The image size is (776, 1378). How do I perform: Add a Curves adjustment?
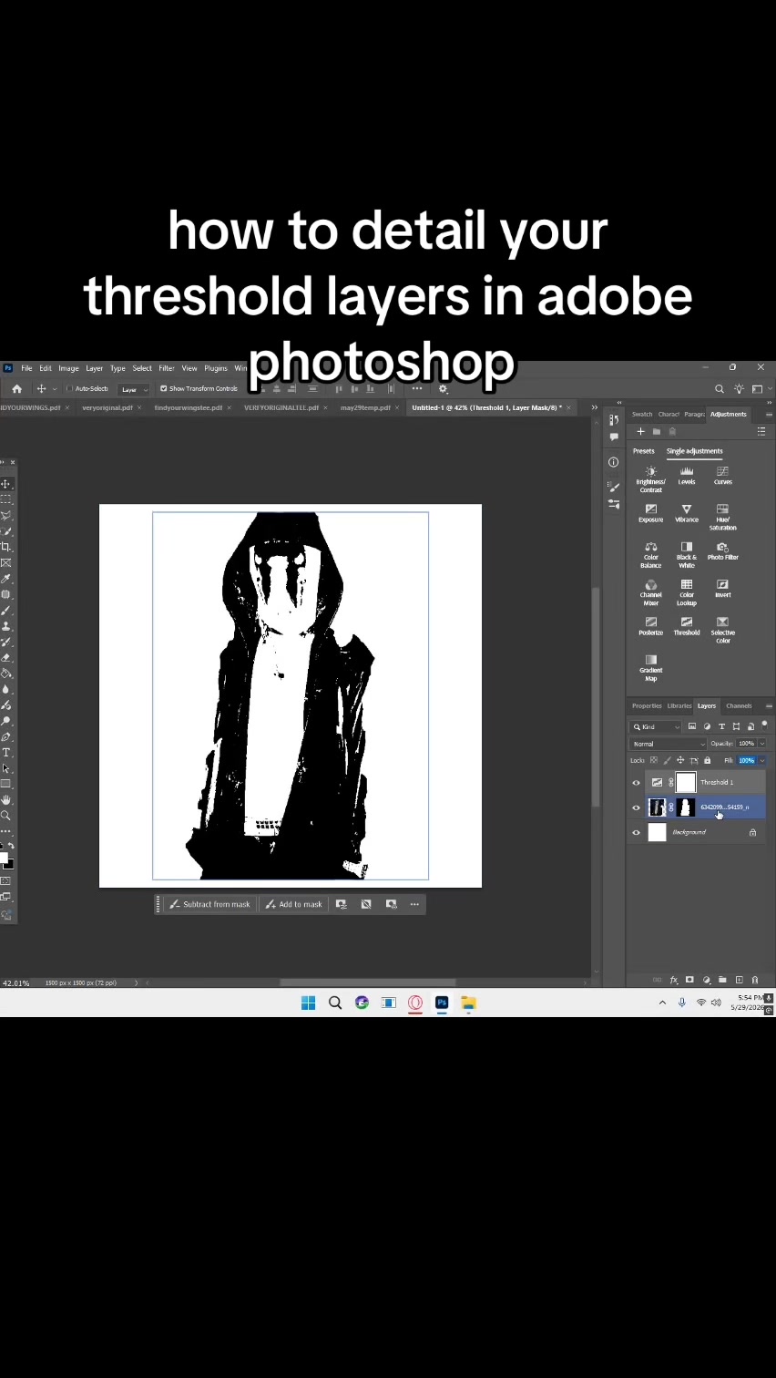point(722,476)
